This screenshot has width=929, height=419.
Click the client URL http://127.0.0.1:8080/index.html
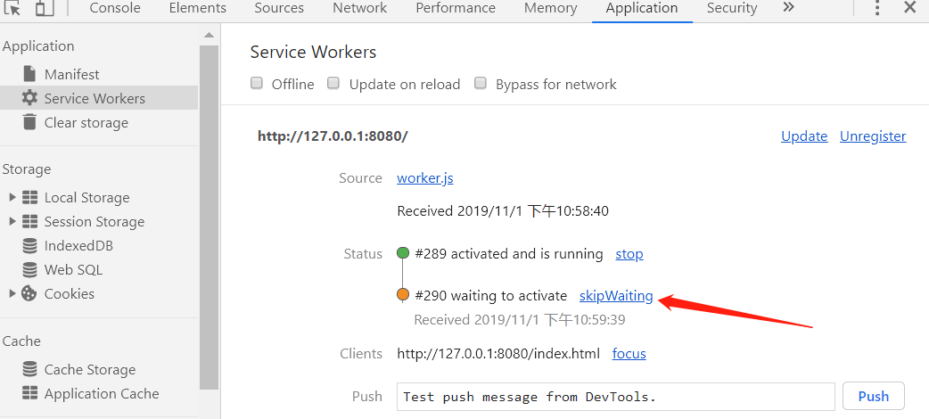click(498, 354)
